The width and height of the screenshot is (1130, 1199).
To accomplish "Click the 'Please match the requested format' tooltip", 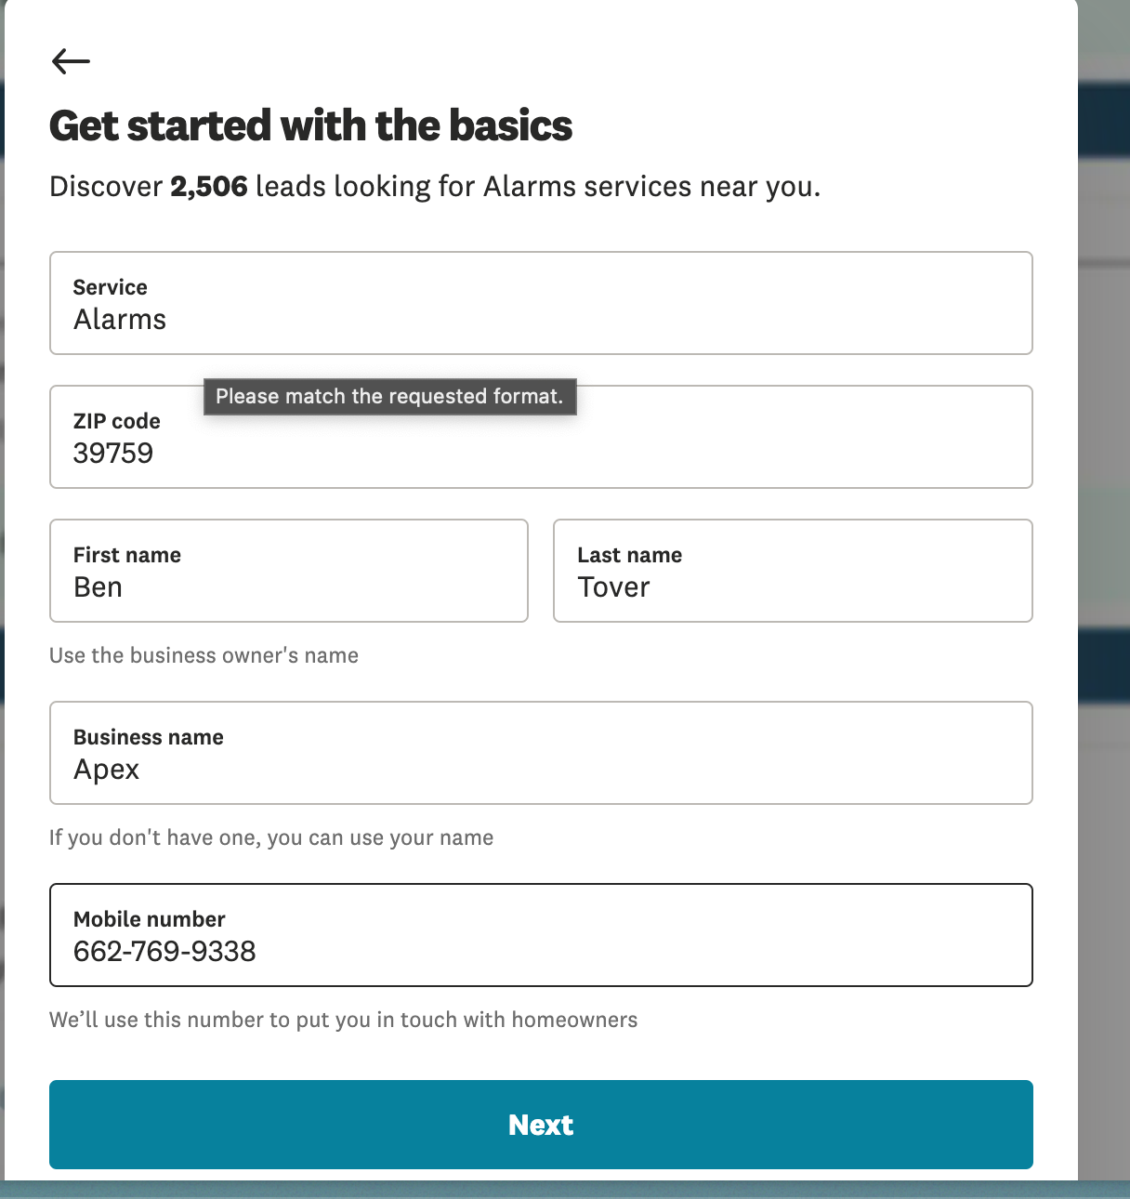I will tap(389, 397).
